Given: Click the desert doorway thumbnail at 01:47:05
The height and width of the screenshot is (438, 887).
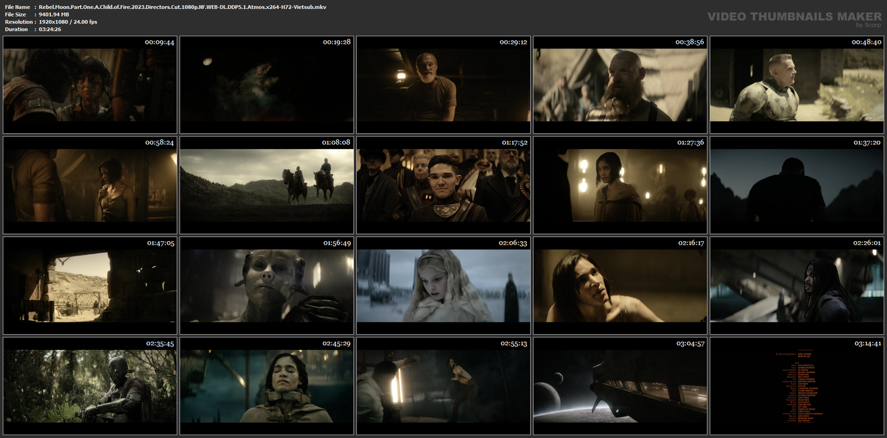Looking at the screenshot, I should 90,286.
